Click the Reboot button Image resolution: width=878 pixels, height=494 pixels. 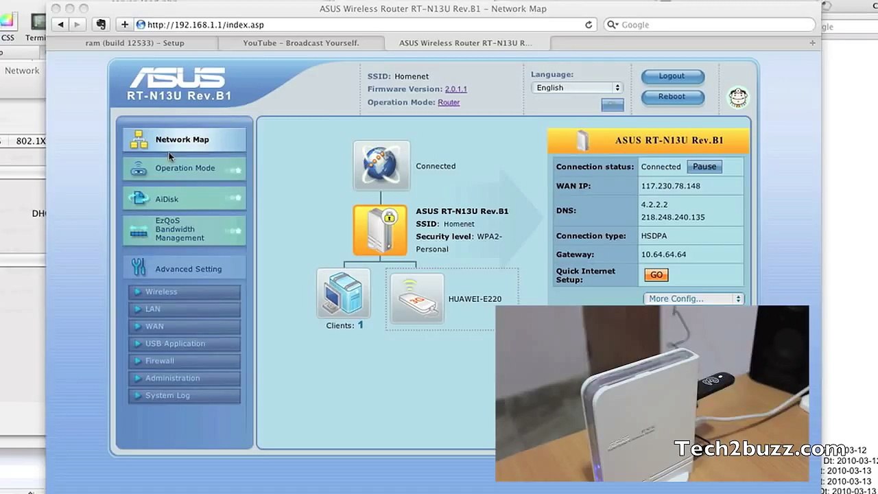coord(672,97)
